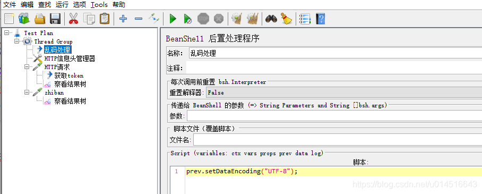Viewport: 482px width, 194px height.
Task: Select Test Plan in the tree
Action: 38,33
